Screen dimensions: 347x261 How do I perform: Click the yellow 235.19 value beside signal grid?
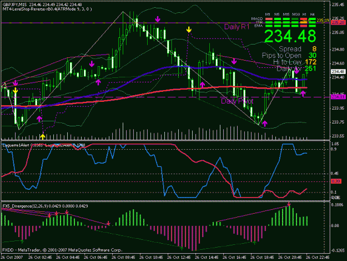323,20
